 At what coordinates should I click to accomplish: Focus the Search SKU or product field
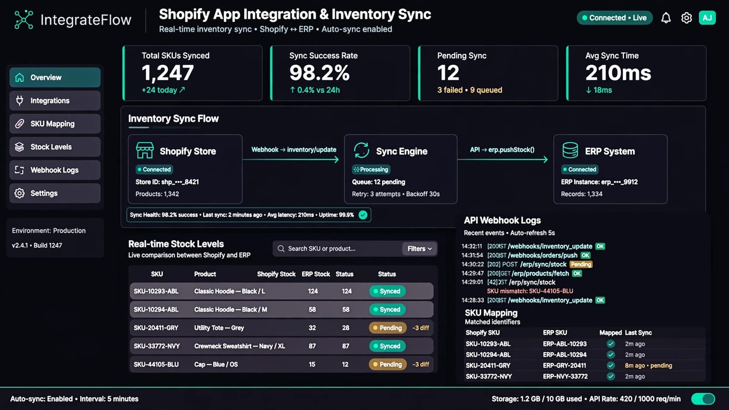[337, 249]
